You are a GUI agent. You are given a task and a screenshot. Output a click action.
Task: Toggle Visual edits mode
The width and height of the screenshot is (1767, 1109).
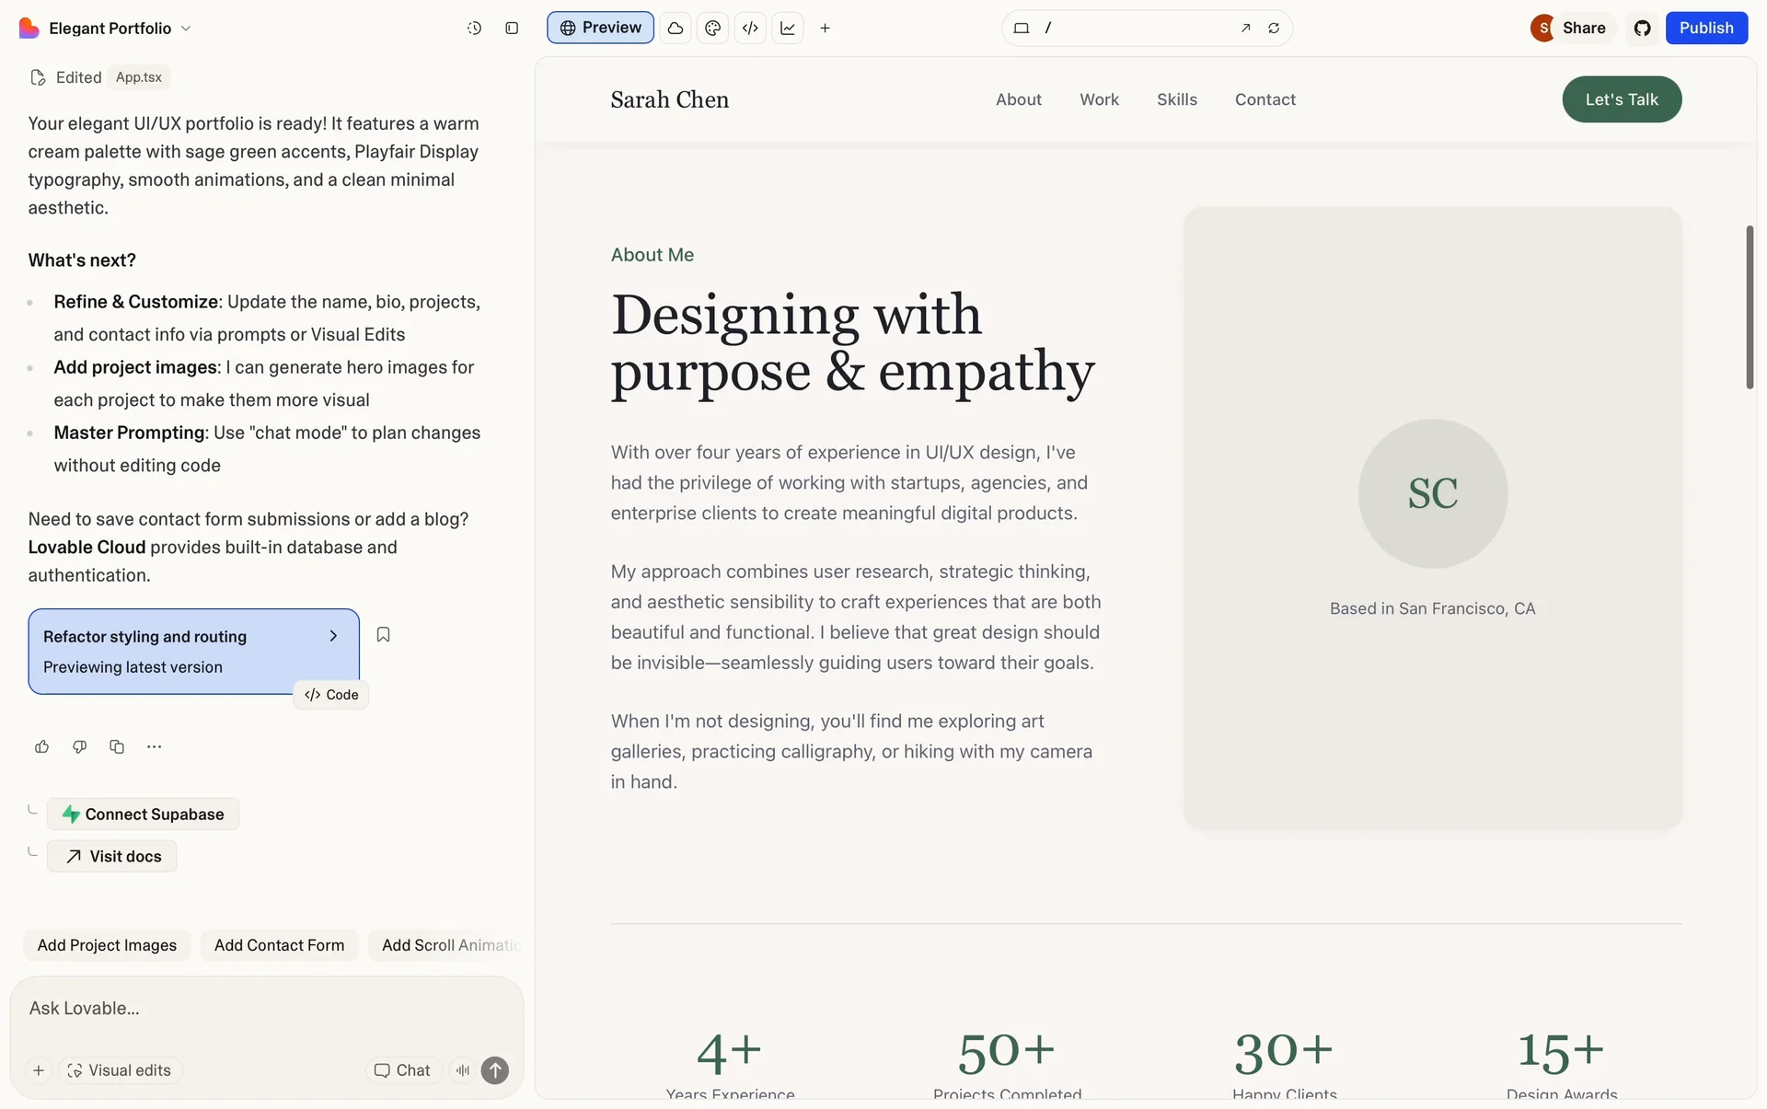120,1070
